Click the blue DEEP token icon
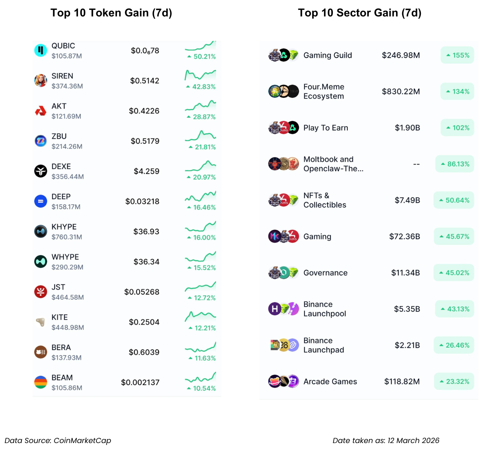Screen dimensions: 479x453 pos(41,201)
